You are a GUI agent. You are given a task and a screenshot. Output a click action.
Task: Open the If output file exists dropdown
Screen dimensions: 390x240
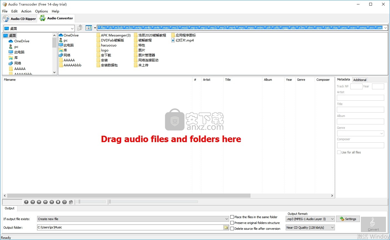click(x=133, y=219)
